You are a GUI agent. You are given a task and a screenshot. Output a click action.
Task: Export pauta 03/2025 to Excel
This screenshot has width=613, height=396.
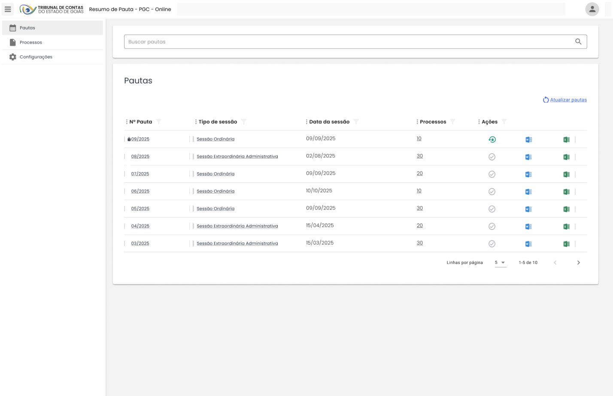(x=566, y=244)
